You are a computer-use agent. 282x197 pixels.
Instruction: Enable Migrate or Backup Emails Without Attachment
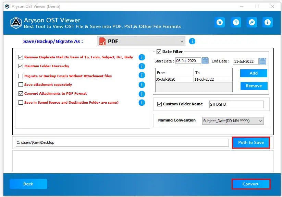click(21, 76)
